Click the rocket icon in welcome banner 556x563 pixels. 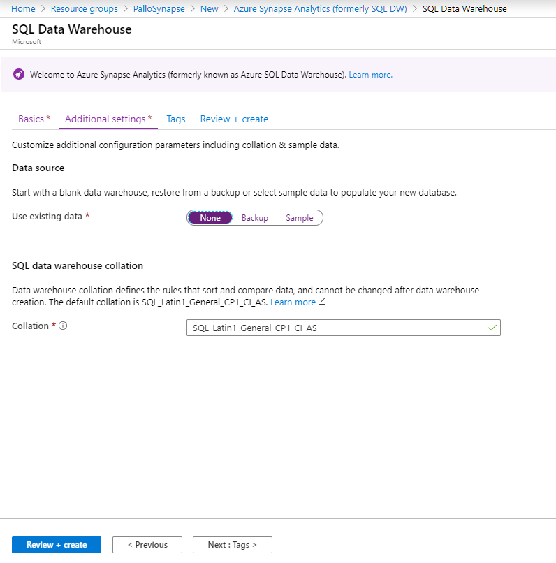[19, 74]
